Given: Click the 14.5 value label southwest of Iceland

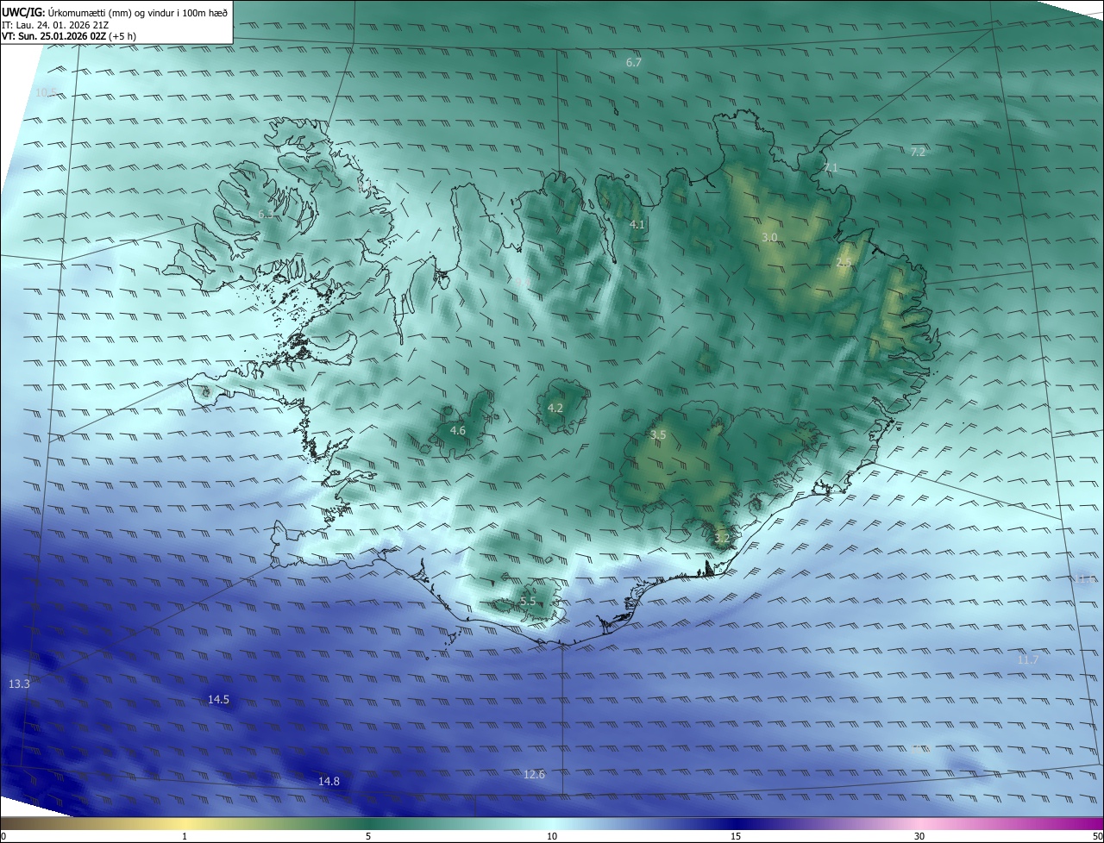Looking at the screenshot, I should click(x=218, y=699).
